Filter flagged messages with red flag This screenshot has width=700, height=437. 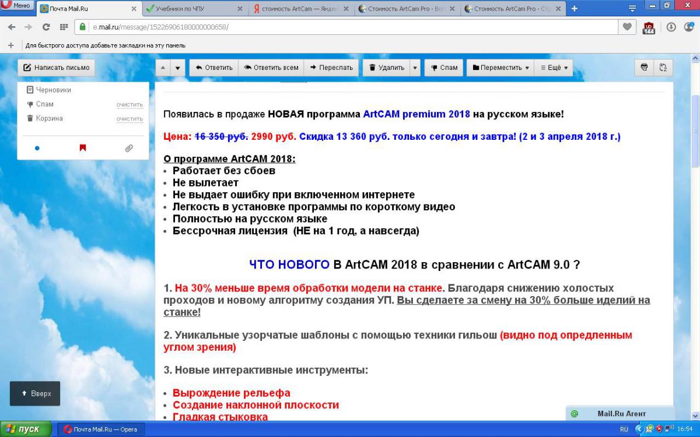(x=83, y=148)
